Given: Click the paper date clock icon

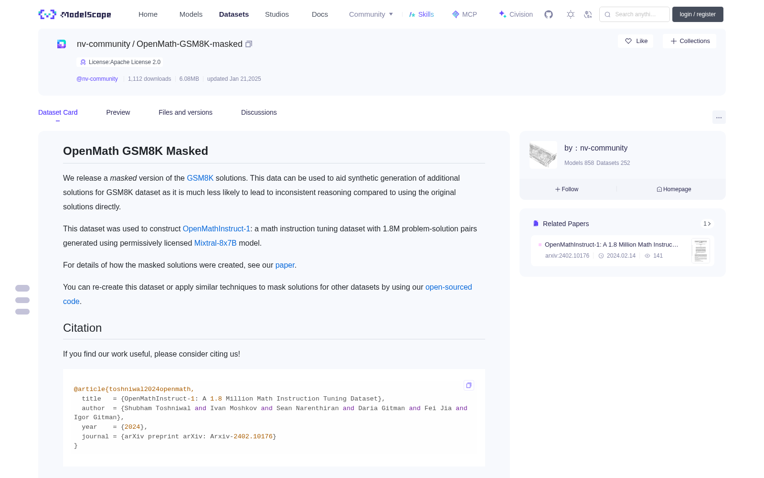Looking at the screenshot, I should [x=601, y=256].
